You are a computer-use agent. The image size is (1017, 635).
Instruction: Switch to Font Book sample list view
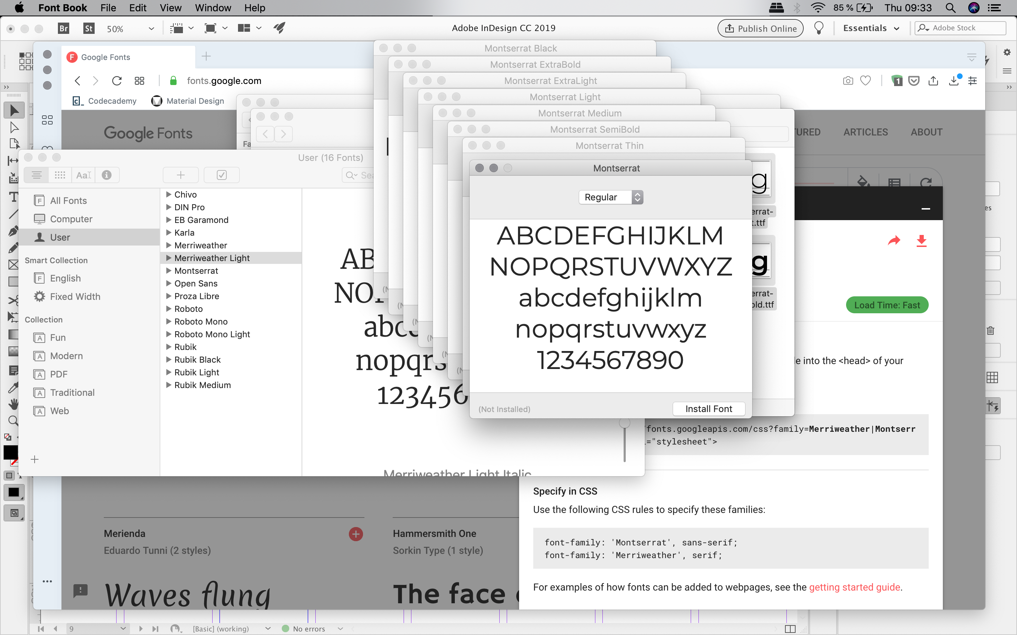tap(37, 175)
